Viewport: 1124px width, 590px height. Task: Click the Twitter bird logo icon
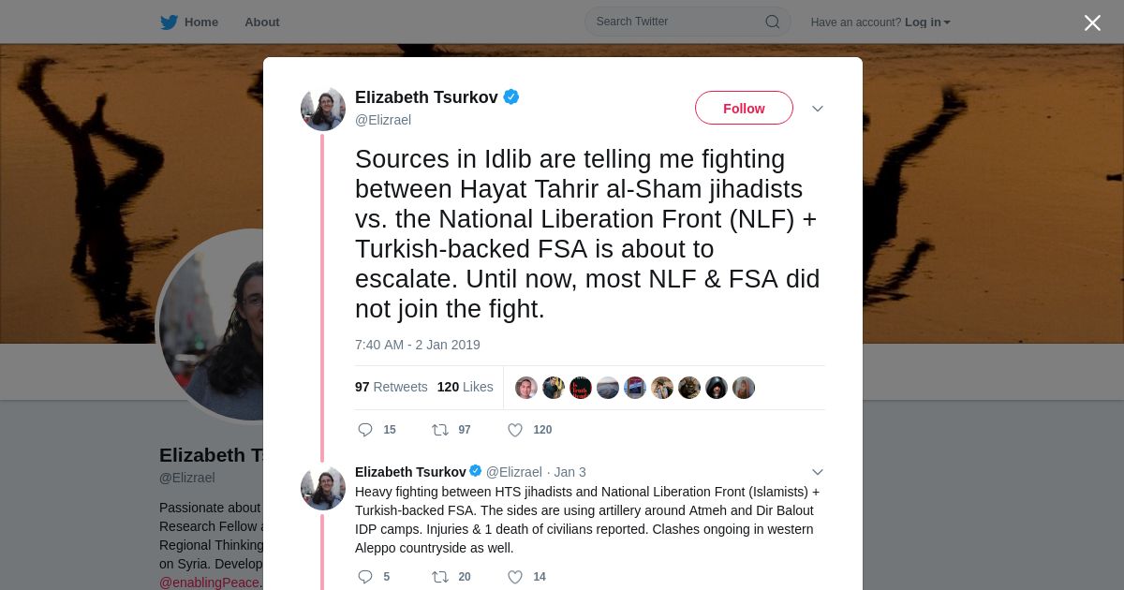(169, 22)
